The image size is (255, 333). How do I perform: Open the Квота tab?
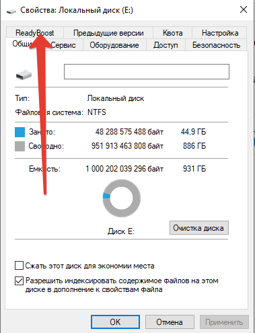pos(172,33)
